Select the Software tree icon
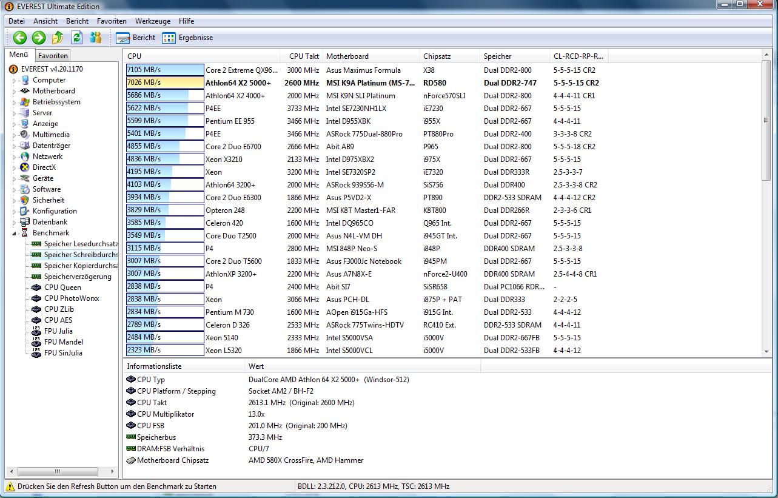 (25, 189)
